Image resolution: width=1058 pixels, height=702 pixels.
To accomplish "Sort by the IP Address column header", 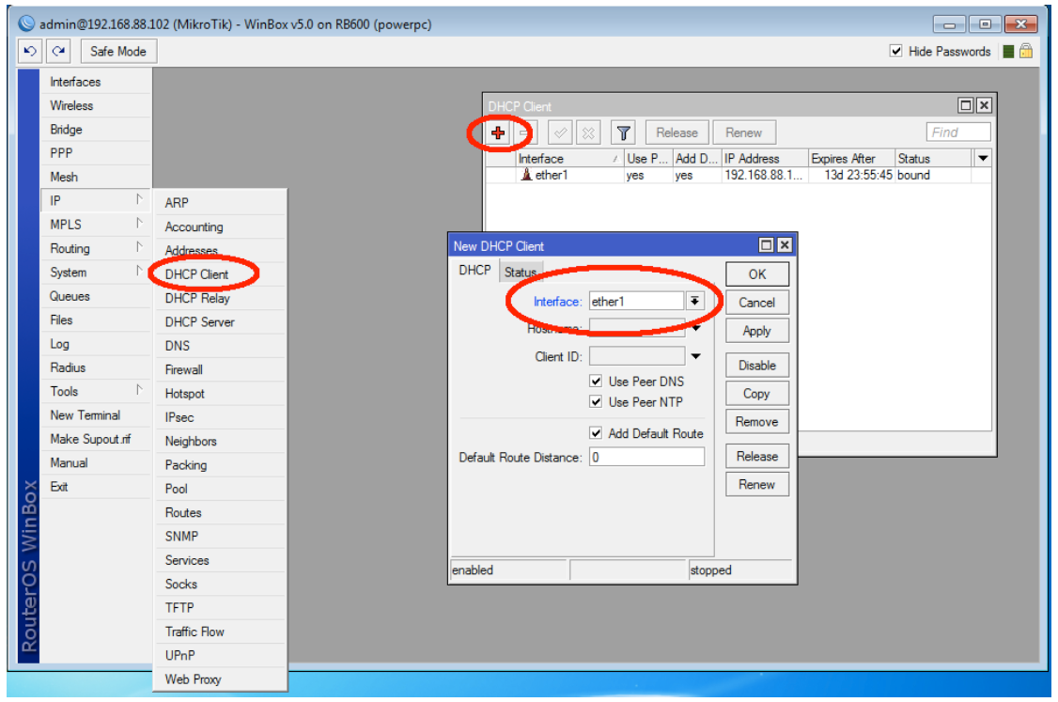I will coord(765,159).
